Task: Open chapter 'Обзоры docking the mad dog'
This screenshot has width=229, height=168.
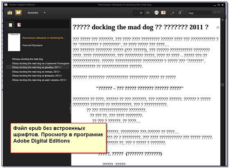Action: (27, 59)
